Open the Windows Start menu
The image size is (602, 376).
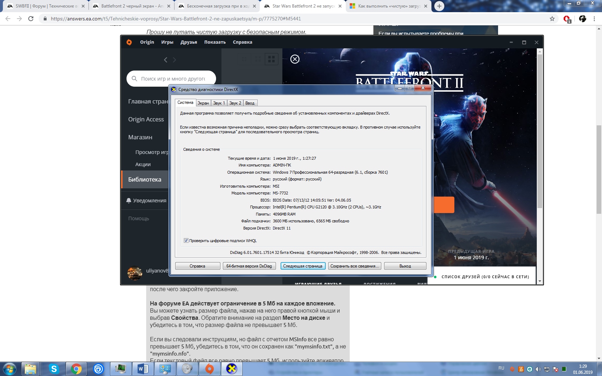(9, 369)
